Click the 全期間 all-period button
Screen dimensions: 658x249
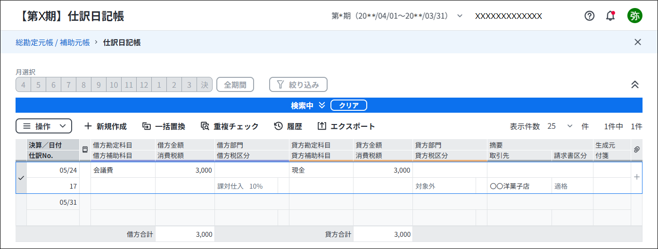pyautogui.click(x=235, y=85)
